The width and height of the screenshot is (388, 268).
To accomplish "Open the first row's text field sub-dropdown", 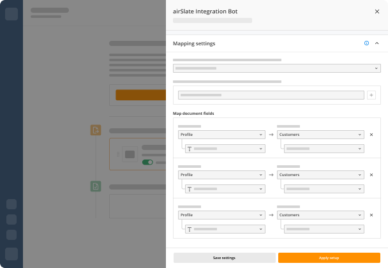I will [225, 149].
